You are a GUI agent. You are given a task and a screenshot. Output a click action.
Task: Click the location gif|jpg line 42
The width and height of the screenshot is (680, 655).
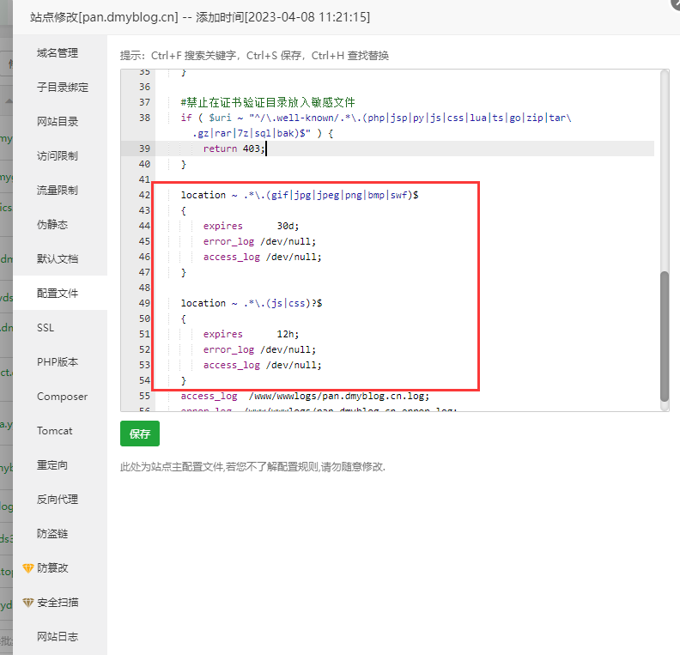(300, 195)
